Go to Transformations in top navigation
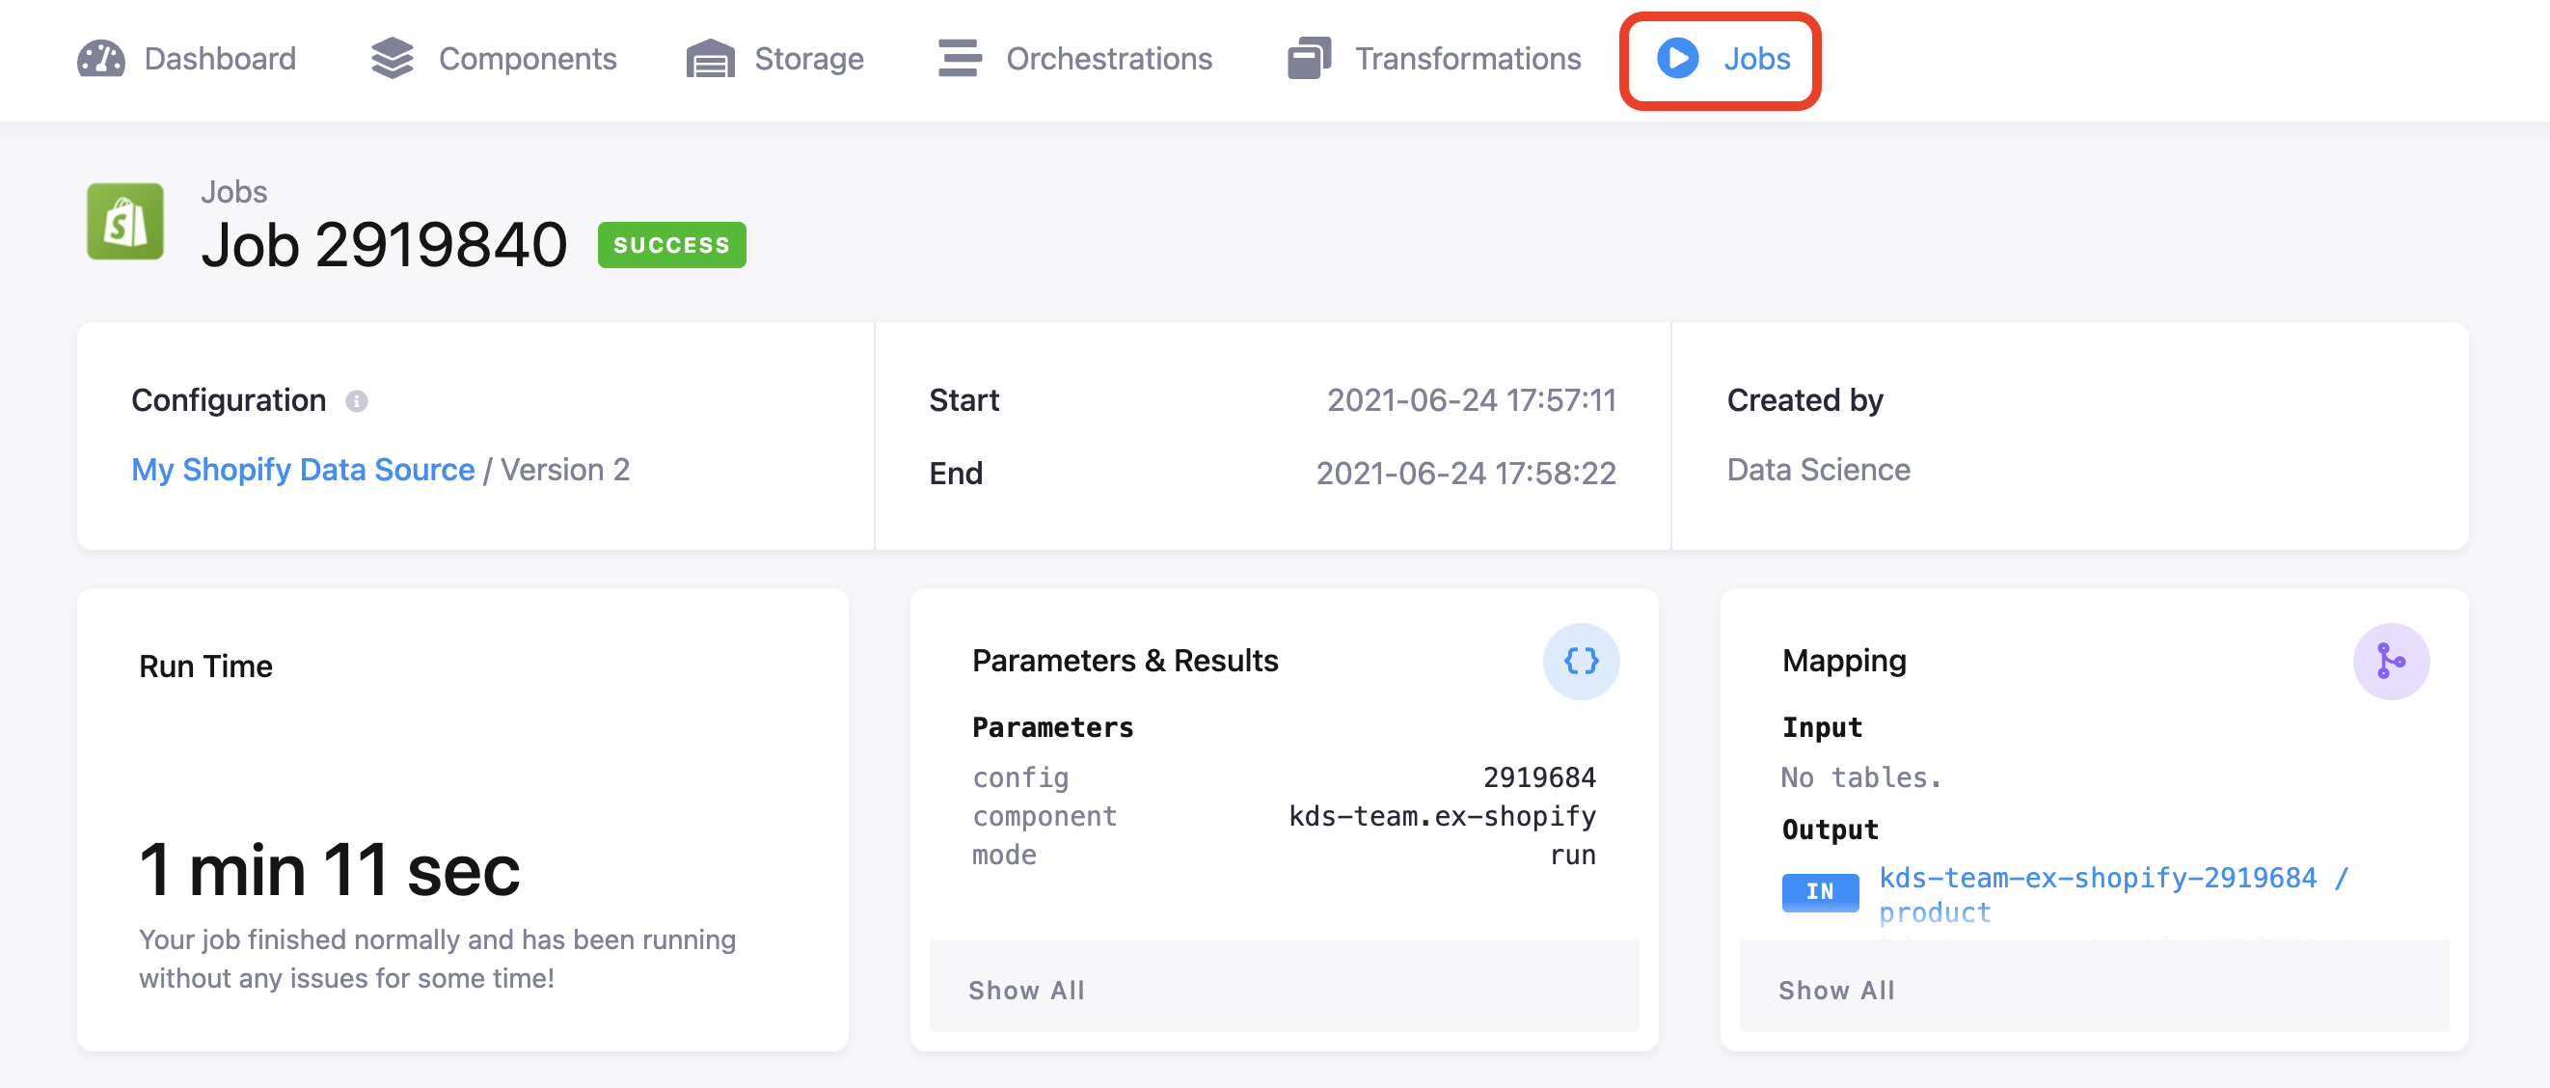The image size is (2550, 1088). (1467, 60)
